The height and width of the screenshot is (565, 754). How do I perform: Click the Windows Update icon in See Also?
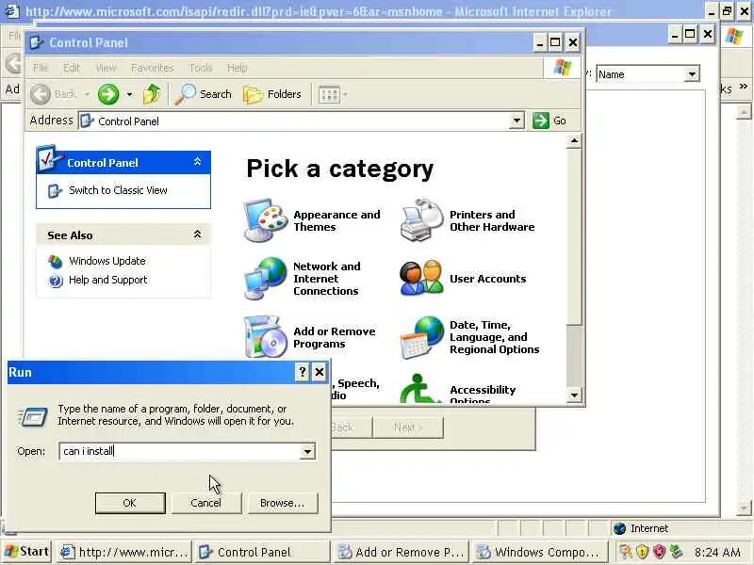click(56, 262)
